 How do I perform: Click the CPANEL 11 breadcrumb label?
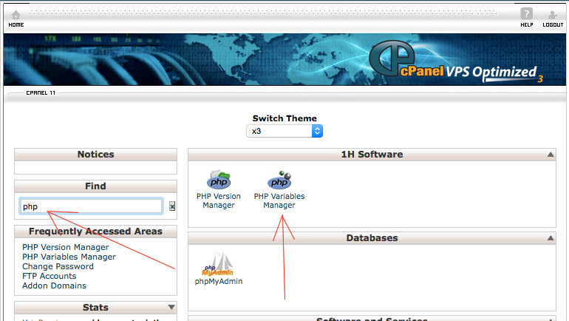click(41, 93)
